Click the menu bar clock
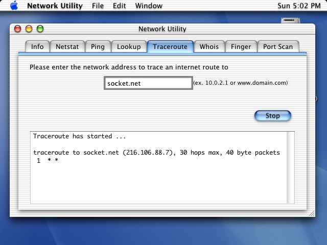The width and height of the screenshot is (327, 245). [299, 6]
